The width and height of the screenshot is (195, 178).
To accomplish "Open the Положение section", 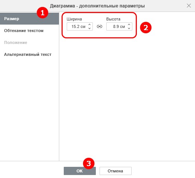I will (29, 42).
